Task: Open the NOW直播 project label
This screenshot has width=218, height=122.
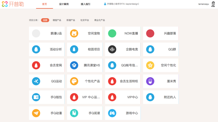Action: [x=131, y=33]
